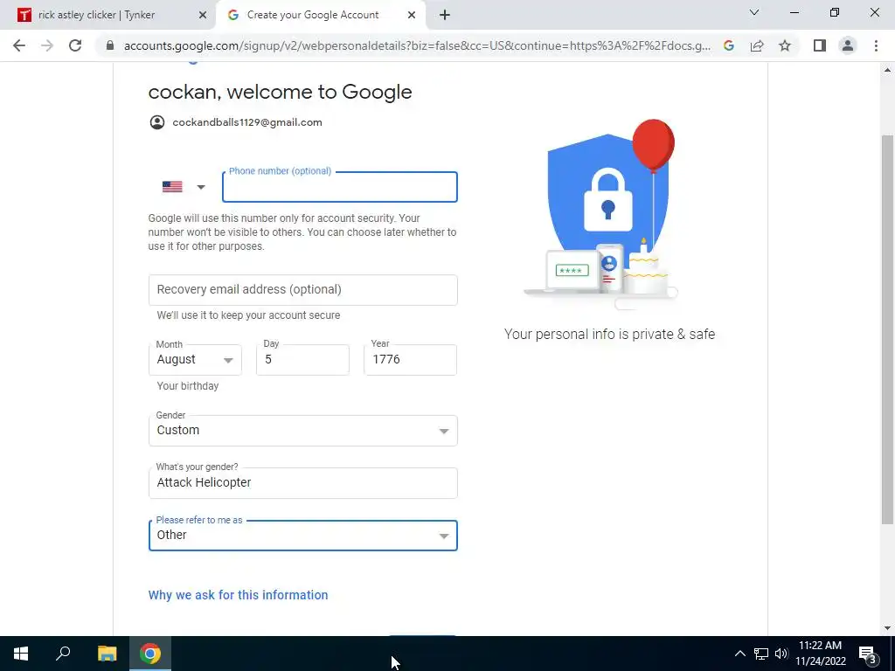Click Chrome icon in taskbar

pos(150,654)
